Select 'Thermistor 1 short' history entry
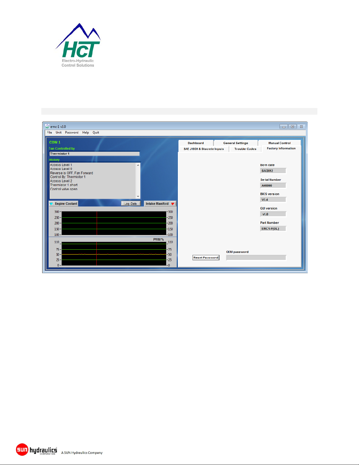359x465 pixels. click(64, 185)
